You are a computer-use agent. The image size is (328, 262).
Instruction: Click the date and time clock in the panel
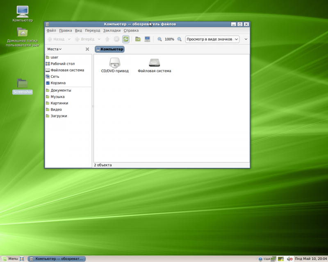pyautogui.click(x=311, y=259)
